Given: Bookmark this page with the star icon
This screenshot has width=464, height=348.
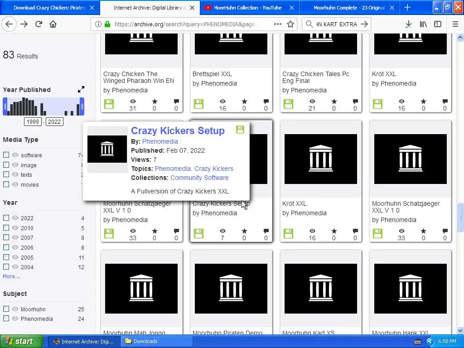Looking at the screenshot, I should click(290, 24).
